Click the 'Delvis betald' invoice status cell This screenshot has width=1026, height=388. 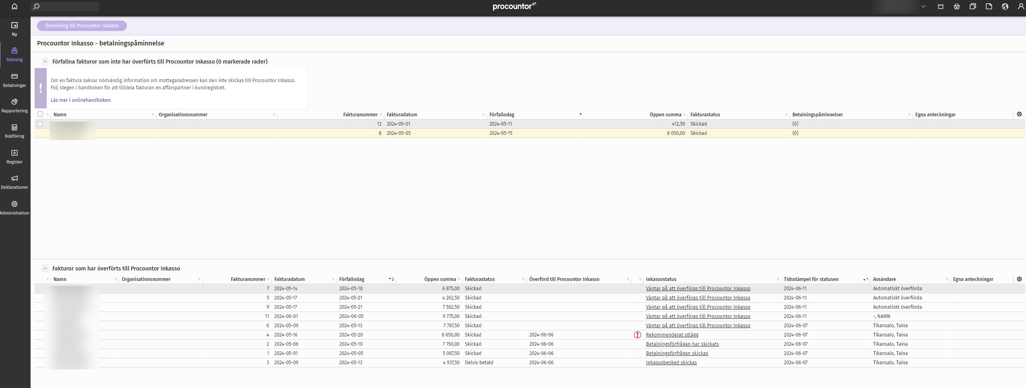coord(479,363)
